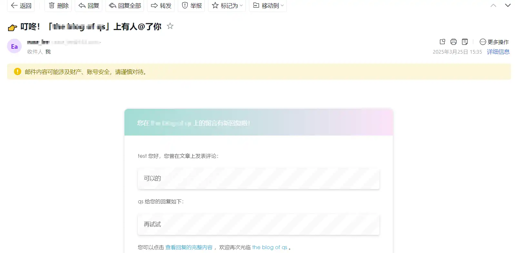Open 查看回复的完整内容 link
Image resolution: width=515 pixels, height=253 pixels.
pyautogui.click(x=189, y=247)
